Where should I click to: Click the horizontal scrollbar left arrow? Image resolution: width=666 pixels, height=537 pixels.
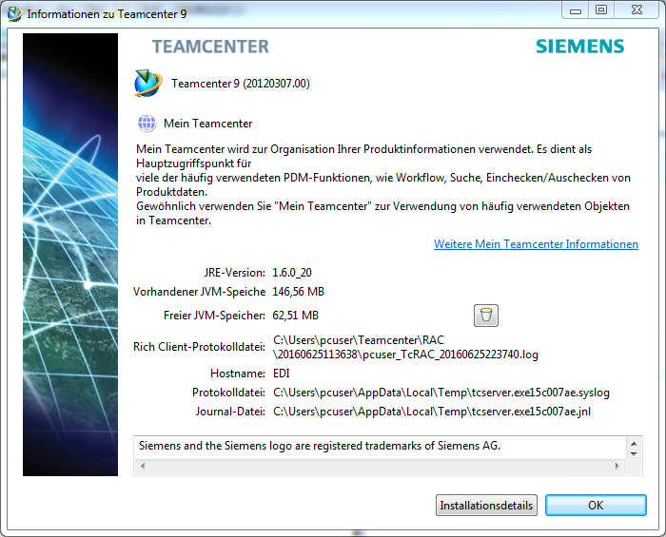(x=143, y=466)
